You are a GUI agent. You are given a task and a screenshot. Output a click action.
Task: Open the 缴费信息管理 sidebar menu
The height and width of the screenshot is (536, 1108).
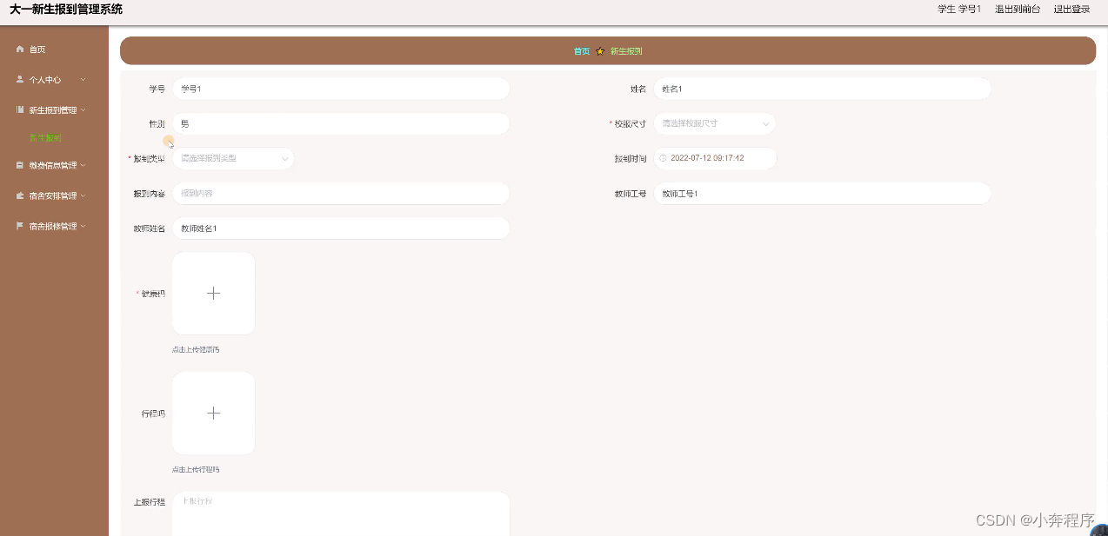(x=54, y=165)
